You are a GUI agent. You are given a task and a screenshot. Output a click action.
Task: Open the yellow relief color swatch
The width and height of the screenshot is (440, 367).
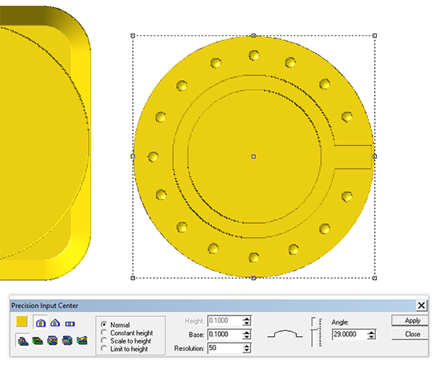(x=22, y=321)
